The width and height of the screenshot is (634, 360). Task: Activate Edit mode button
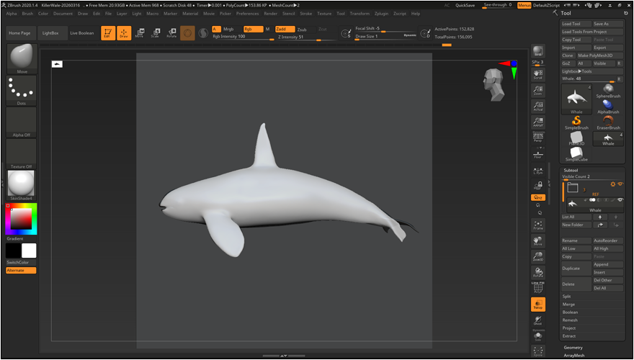[x=107, y=33]
